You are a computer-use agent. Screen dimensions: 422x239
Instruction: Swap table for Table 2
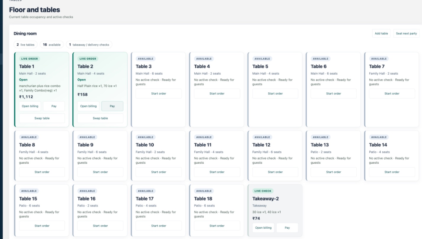[100, 118]
